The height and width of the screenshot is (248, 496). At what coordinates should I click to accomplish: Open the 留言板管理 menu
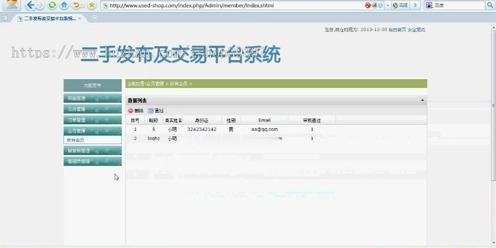93,151
